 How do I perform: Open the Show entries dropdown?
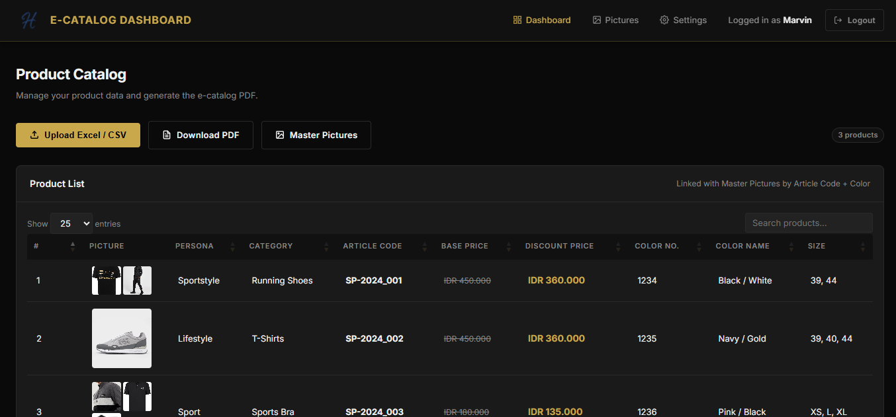click(71, 223)
